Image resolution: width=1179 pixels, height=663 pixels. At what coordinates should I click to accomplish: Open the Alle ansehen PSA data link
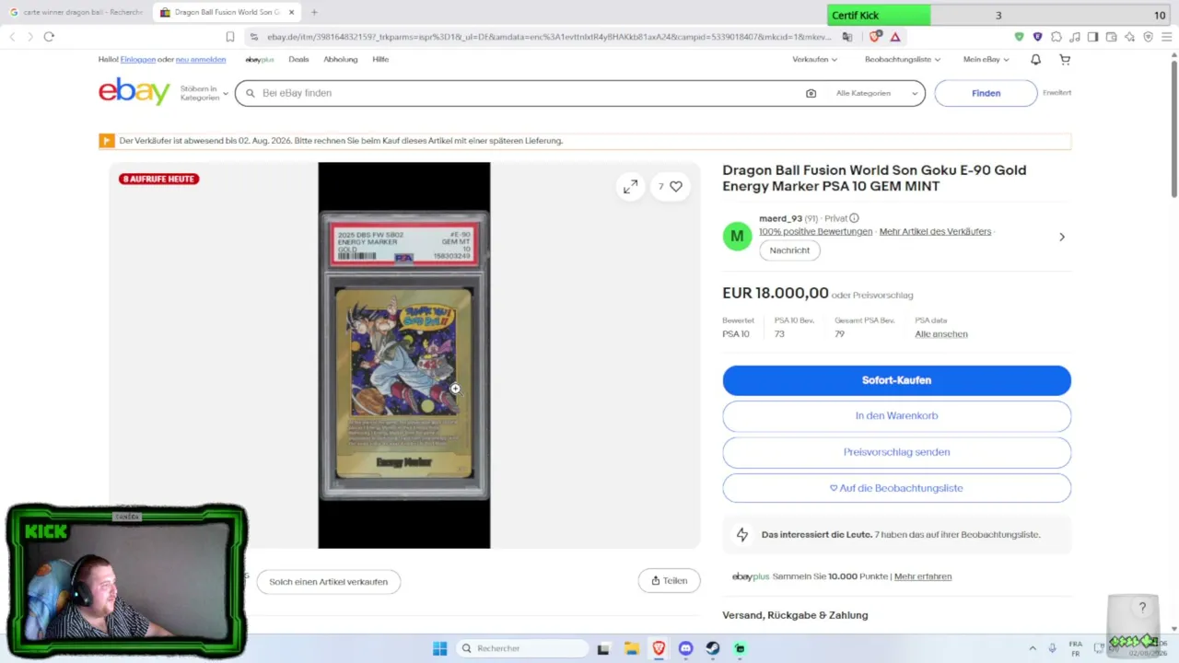941,334
